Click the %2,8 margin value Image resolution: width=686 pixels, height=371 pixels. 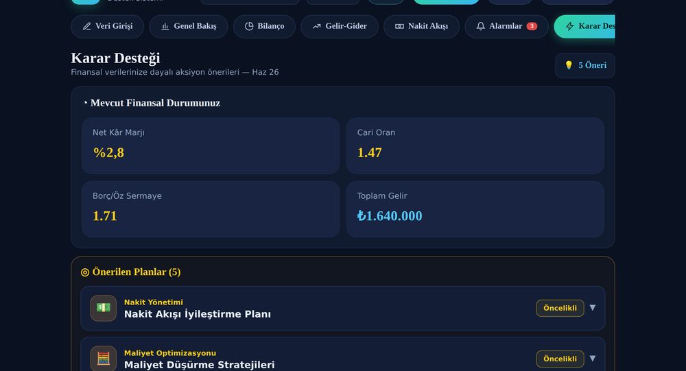click(108, 152)
